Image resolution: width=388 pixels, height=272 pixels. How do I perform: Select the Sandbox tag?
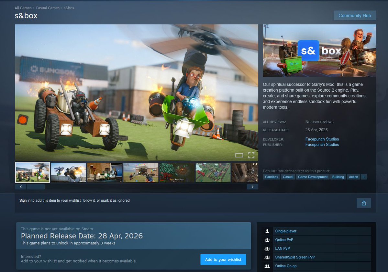pyautogui.click(x=272, y=177)
